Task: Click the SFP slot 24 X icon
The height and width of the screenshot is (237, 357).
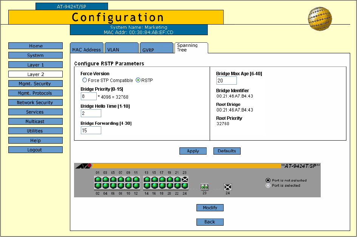Action: [227, 187]
